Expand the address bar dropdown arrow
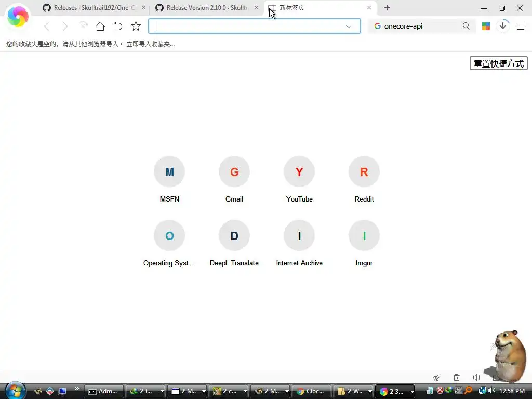532x399 pixels. [349, 26]
